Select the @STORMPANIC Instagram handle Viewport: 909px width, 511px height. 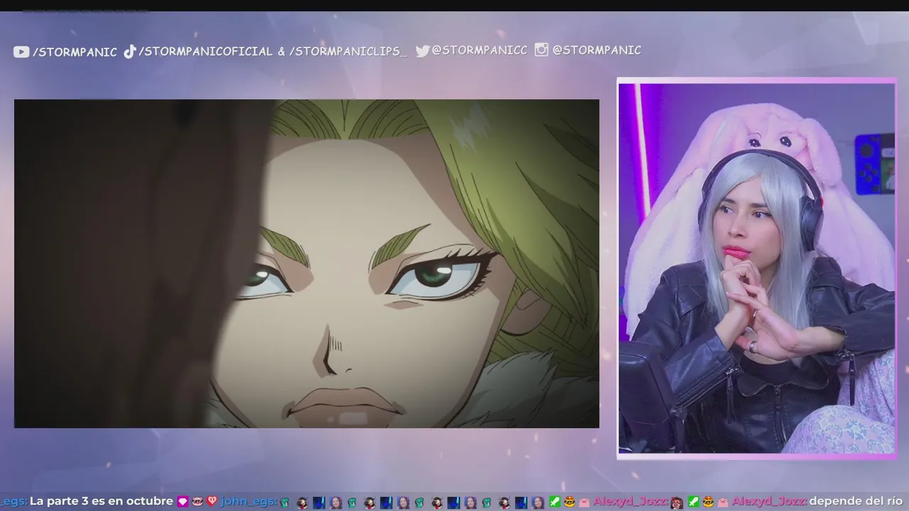[x=597, y=50]
